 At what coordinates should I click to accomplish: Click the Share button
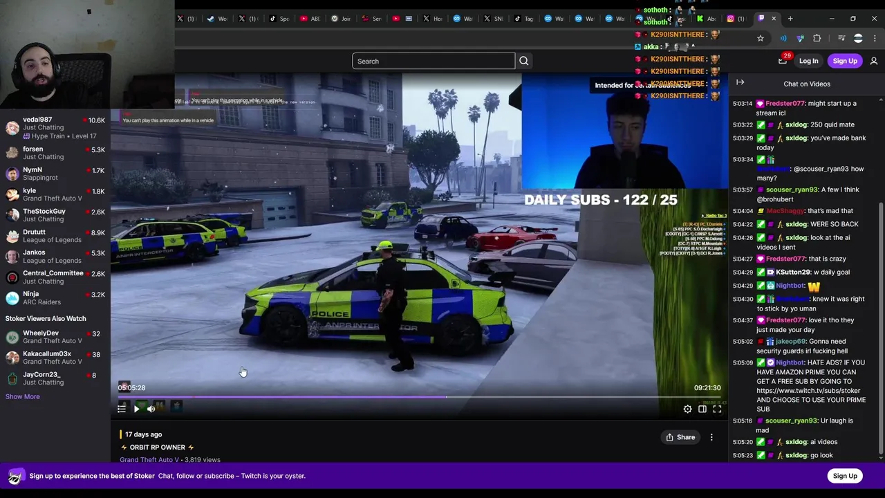click(x=680, y=437)
